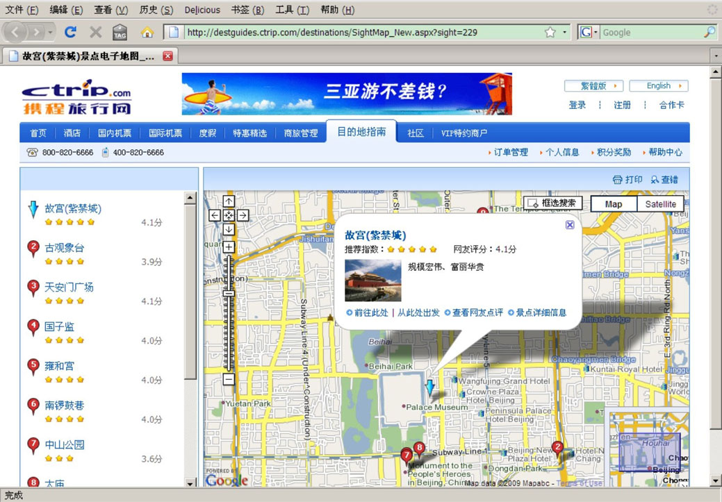Select red marker 7 on the map
Viewport: 722px width, 502px height.
tap(406, 455)
